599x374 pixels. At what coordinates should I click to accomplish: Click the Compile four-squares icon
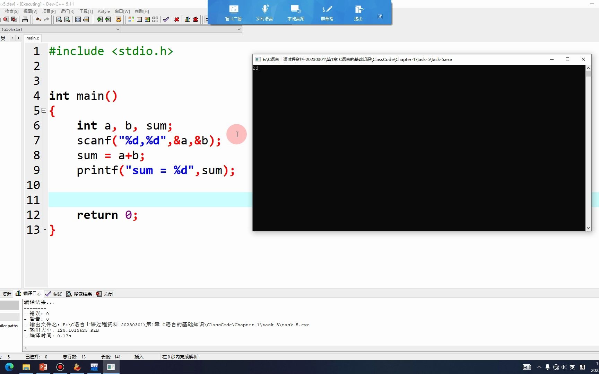pos(131,19)
